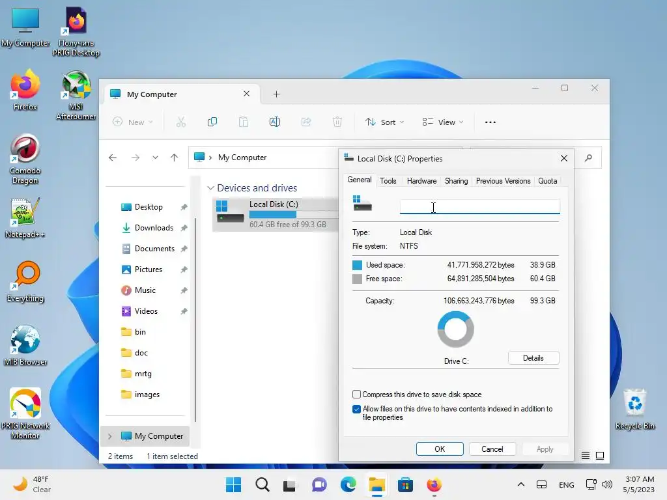
Task: Open Comodo Dragon desktop shortcut
Action: click(25, 160)
